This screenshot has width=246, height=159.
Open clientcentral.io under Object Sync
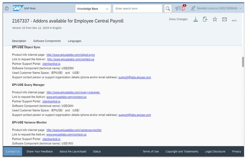(x=51, y=64)
